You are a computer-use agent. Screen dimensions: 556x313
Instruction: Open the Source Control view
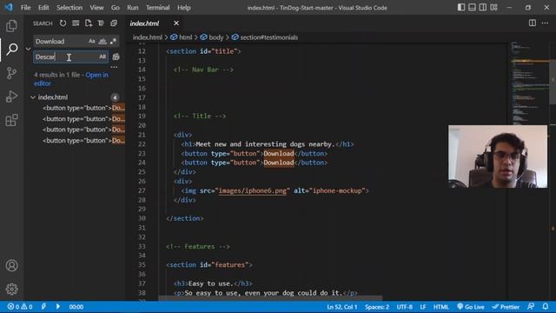coord(11,73)
